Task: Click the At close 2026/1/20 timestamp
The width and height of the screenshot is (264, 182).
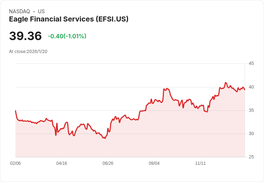Action: tap(28, 52)
